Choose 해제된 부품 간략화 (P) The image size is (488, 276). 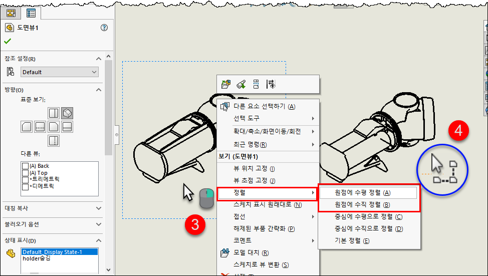(268, 229)
